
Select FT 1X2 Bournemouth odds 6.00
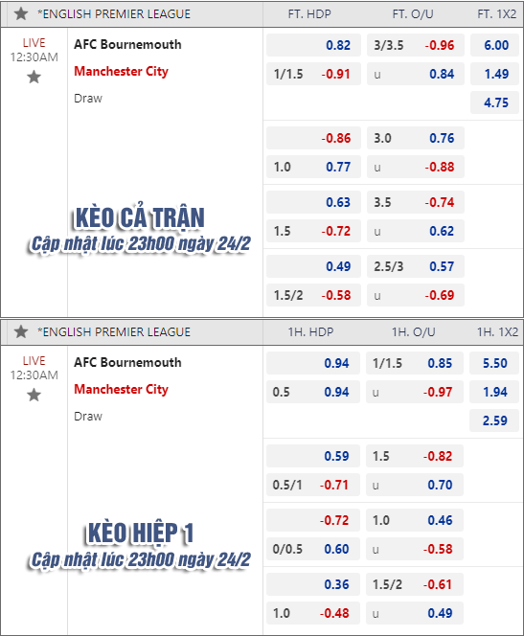pyautogui.click(x=494, y=45)
